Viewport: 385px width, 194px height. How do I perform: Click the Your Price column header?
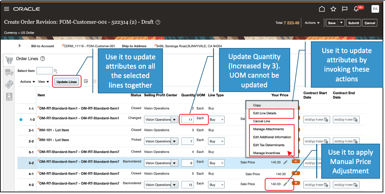[x=280, y=95]
